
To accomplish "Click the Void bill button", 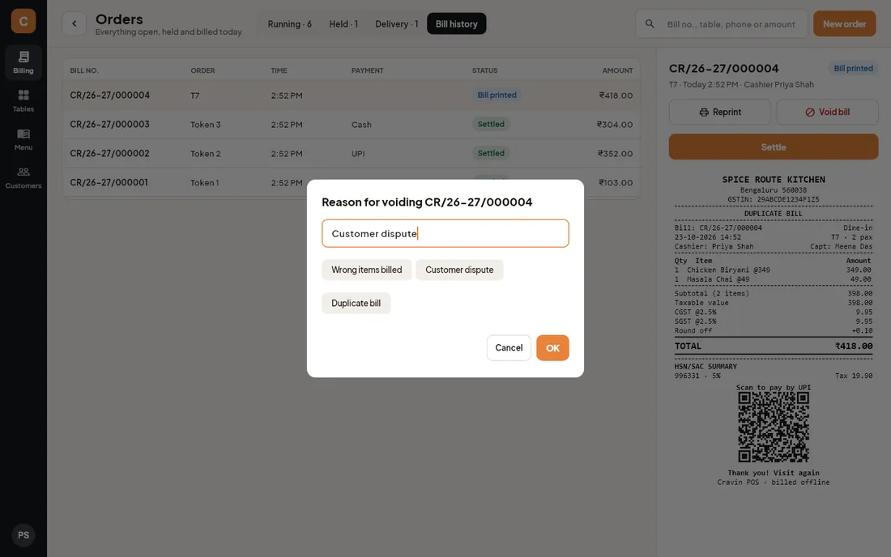I will 827,112.
